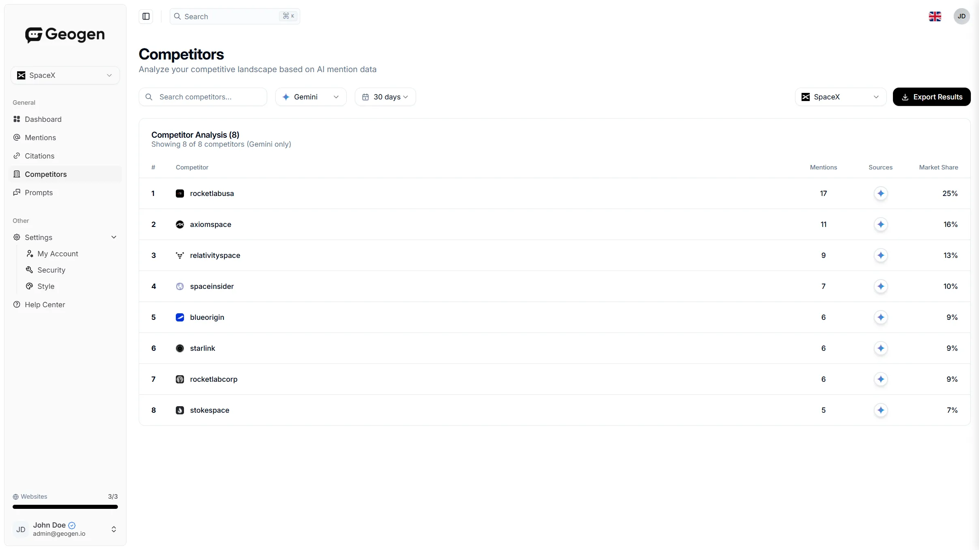Click Gemini source icon for stokespace row
Viewport: 979px width, 550px height.
[881, 410]
